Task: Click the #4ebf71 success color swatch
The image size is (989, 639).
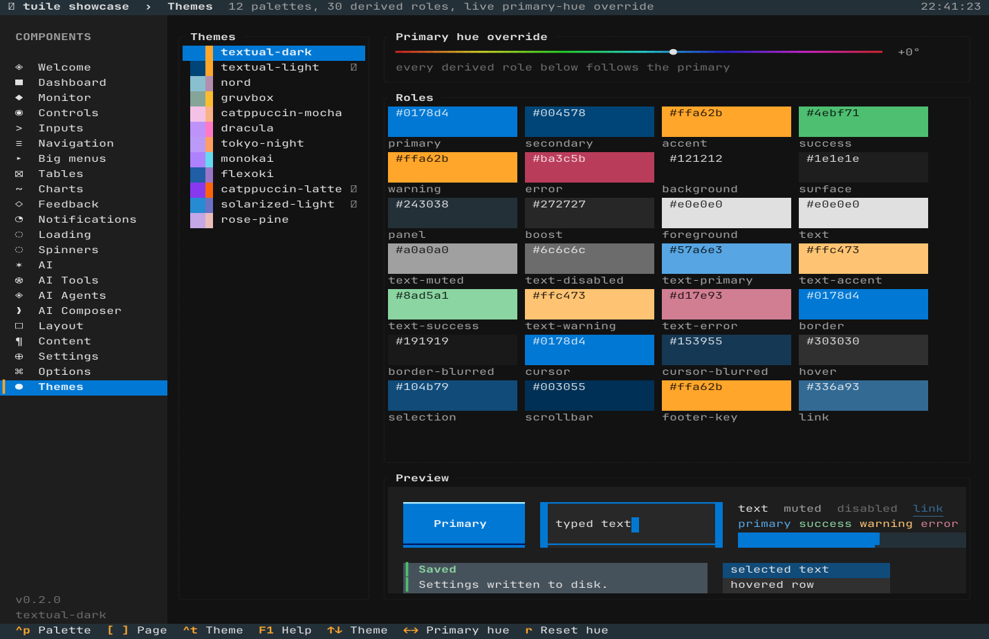Action: point(863,122)
